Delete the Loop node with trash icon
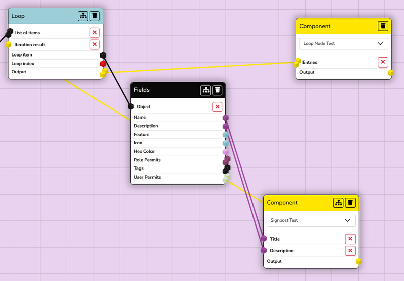Viewport: 404px width, 281px height. (x=95, y=16)
